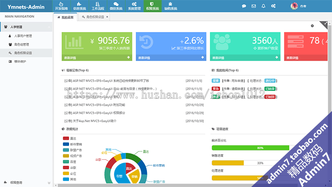This screenshot has width=332, height=187.
Task: Click the list icon on the red card
Action: pos(296,42)
